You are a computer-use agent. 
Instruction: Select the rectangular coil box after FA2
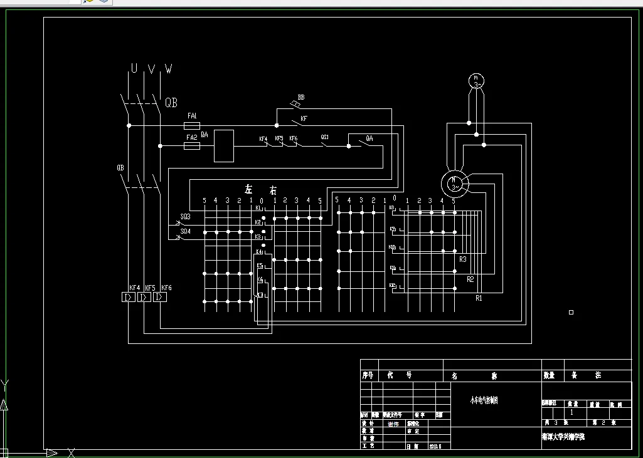(224, 146)
